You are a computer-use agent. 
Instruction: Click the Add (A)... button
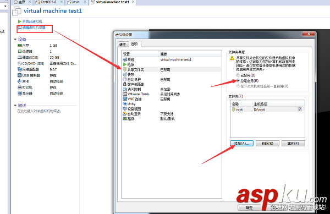coord(241,143)
